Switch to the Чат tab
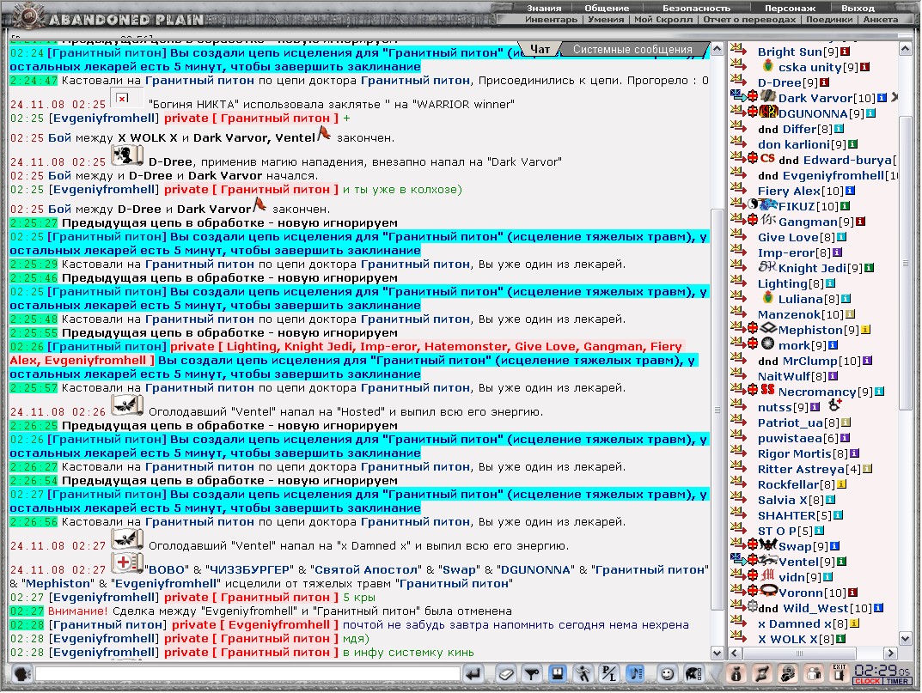The height and width of the screenshot is (693, 922). pyautogui.click(x=540, y=49)
